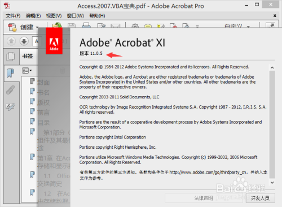Open the 帮助(H) menu
This screenshot has width=282, height=207.
click(x=97, y=16)
